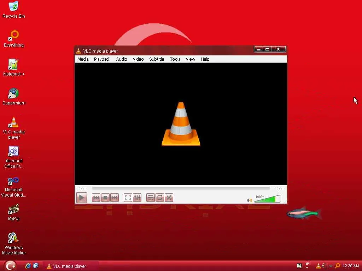Start playback with the Play button
362x271 pixels.
pyautogui.click(x=82, y=198)
